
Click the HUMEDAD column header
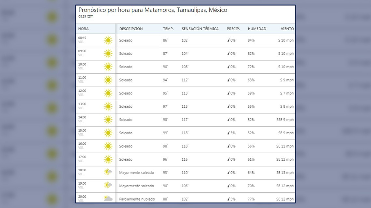257,29
